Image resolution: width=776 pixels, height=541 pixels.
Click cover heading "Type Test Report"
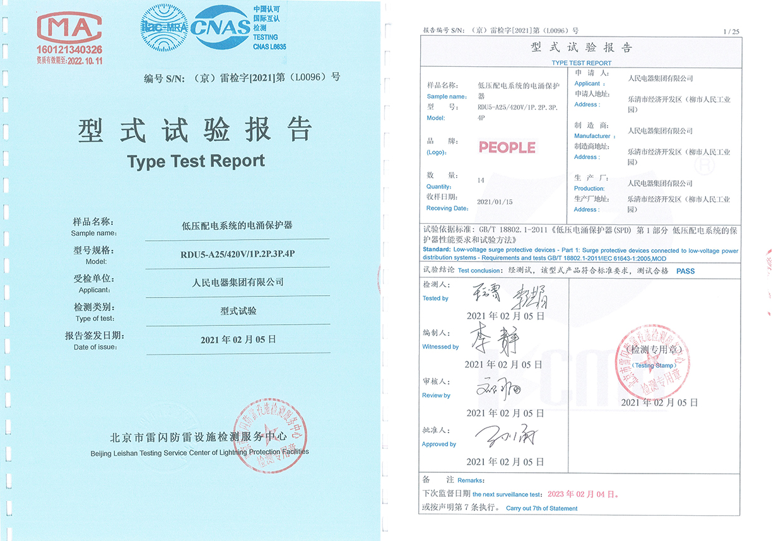196,161
